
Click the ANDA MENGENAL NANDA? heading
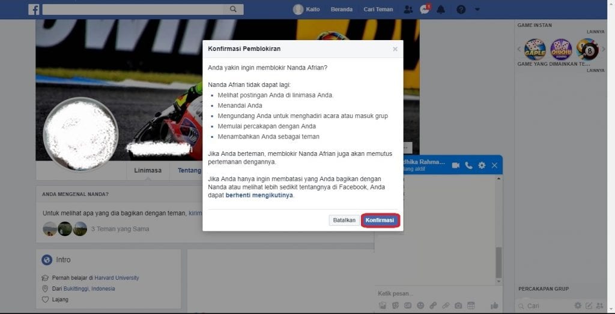[x=75, y=194]
